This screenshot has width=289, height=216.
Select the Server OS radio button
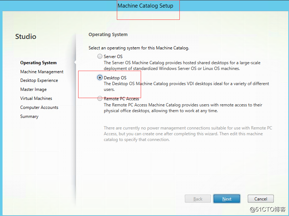tap(100, 57)
